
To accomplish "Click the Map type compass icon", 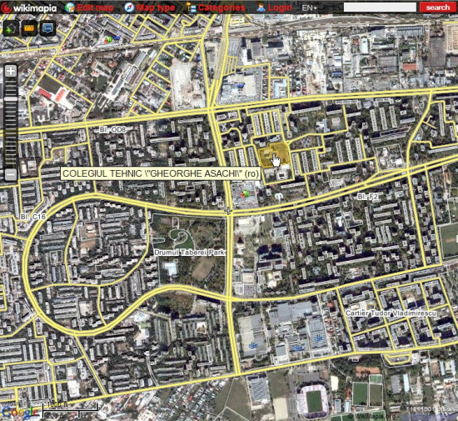I will coord(129,8).
